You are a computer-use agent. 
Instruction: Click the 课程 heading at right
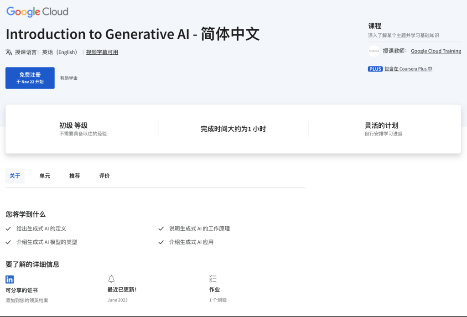click(x=375, y=26)
